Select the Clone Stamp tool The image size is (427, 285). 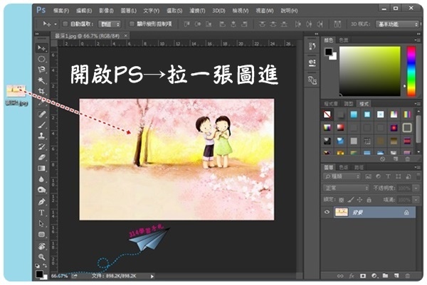click(x=42, y=136)
